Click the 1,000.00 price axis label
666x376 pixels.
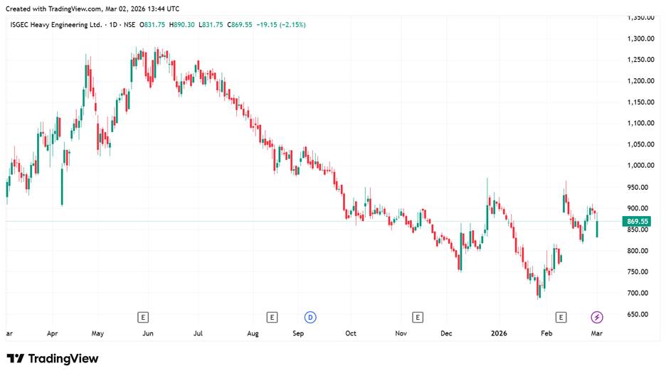(x=640, y=166)
